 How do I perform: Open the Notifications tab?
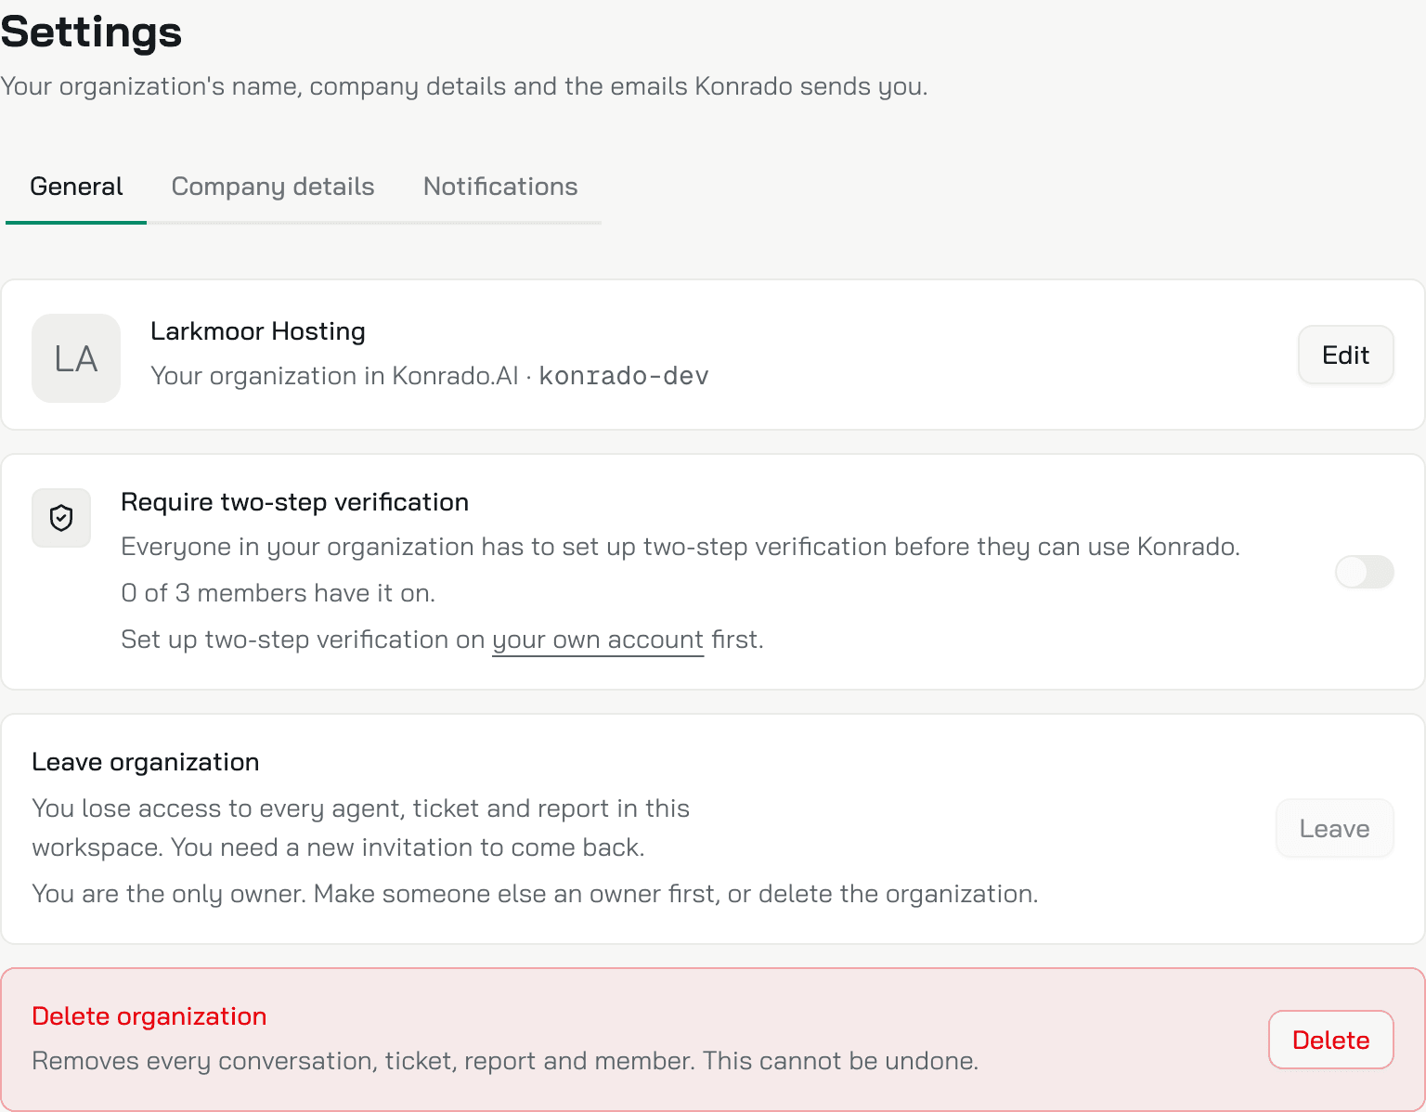500,187
